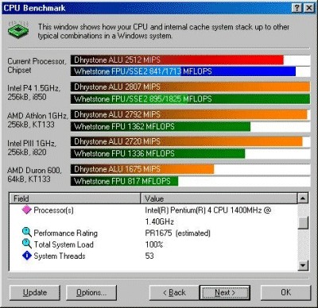Click the list scrollbar up arrow
Viewport: 318px width, 308px height.
tap(303, 198)
